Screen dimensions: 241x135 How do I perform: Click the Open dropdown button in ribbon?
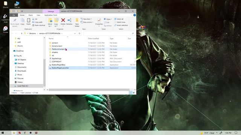[x=108, y=19]
